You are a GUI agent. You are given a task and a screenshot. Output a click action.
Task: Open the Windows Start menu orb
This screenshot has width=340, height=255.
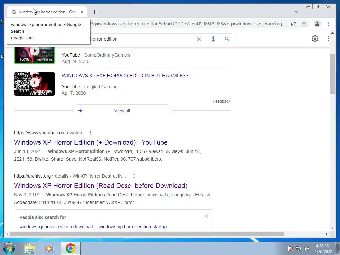(9, 248)
